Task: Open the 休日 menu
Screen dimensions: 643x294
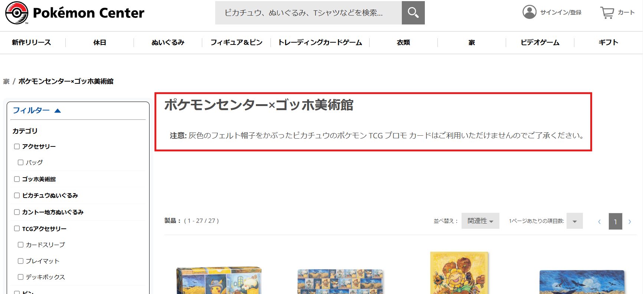Action: (x=100, y=42)
